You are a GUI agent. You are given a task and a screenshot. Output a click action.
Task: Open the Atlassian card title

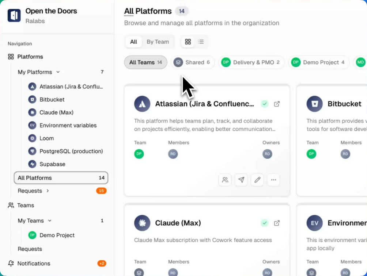click(x=205, y=104)
